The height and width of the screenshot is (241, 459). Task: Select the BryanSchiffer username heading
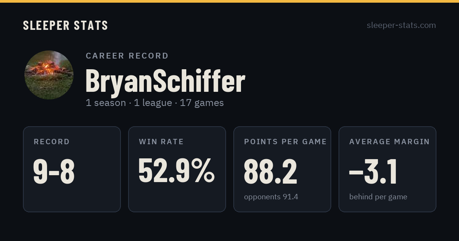pos(165,80)
